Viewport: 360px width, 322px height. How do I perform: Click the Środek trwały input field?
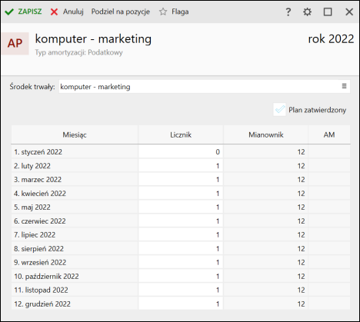click(x=205, y=87)
